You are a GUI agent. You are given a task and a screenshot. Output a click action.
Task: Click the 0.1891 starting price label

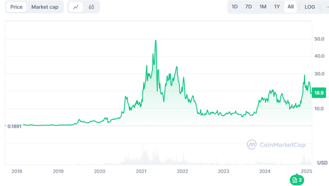pyautogui.click(x=14, y=126)
